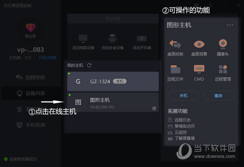Select 设备列表 in the sidebar
This screenshot has width=244, height=167.
(31, 93)
